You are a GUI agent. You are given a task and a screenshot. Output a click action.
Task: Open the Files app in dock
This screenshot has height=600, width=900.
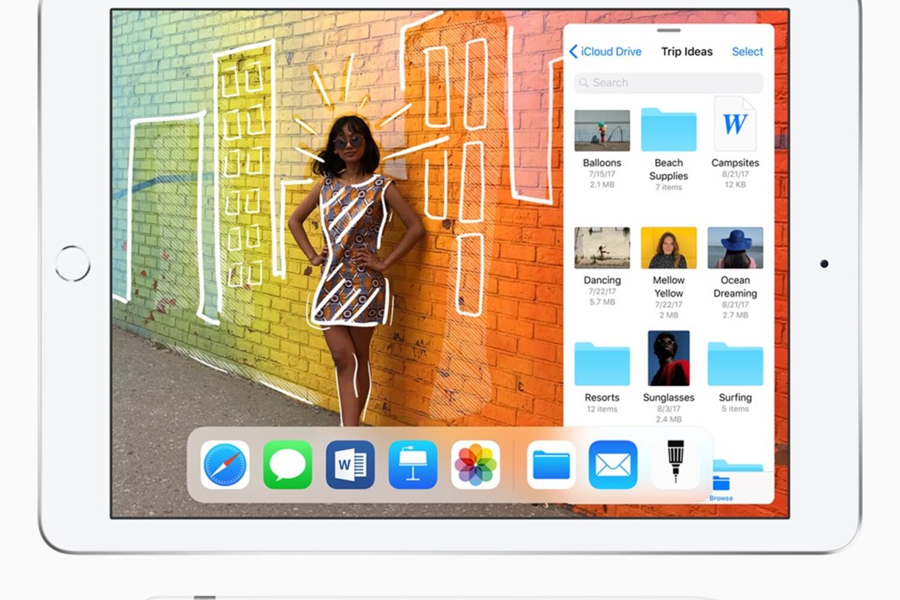tap(551, 465)
